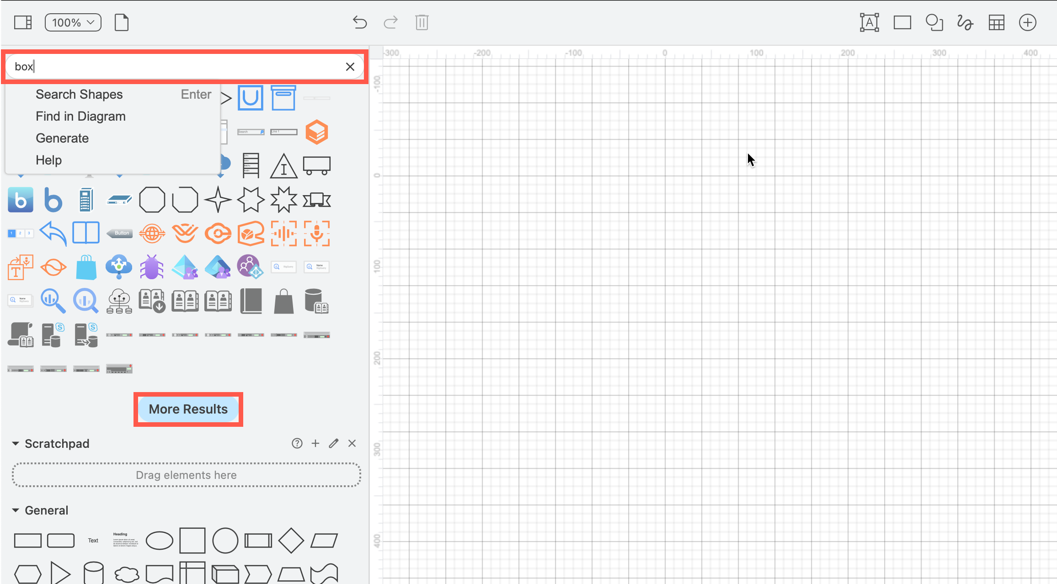
Task: Click the Scratchpad add (+) icon
Action: tap(315, 443)
